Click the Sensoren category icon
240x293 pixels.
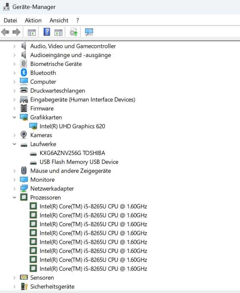[x=24, y=277]
